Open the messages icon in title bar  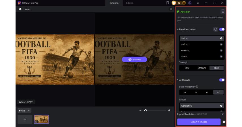tap(168, 3)
